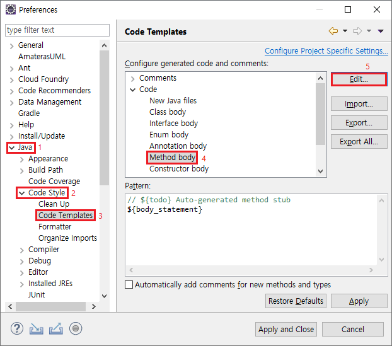Screen dimensions: 392x346
Task: Expand the Compiler node
Action: [x=22, y=250]
